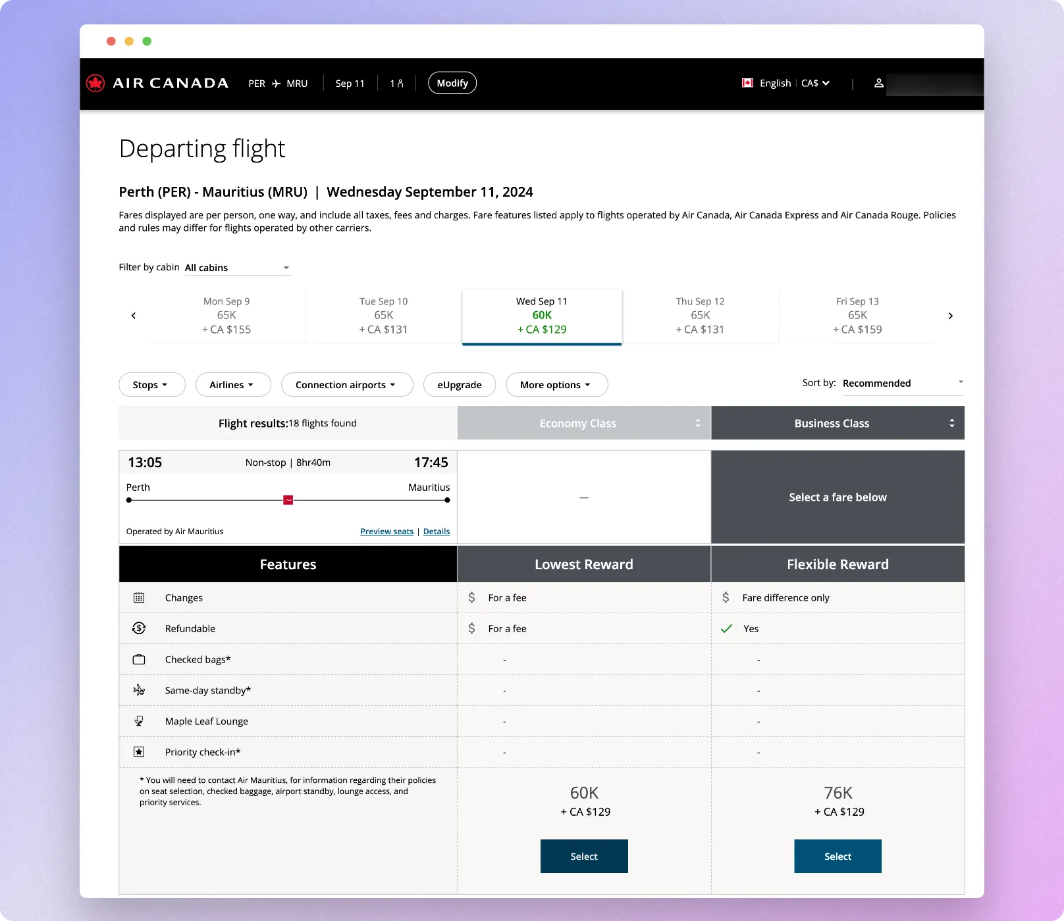This screenshot has height=921, width=1064.
Task: Open the Sort by Recommended dropdown
Action: click(903, 384)
